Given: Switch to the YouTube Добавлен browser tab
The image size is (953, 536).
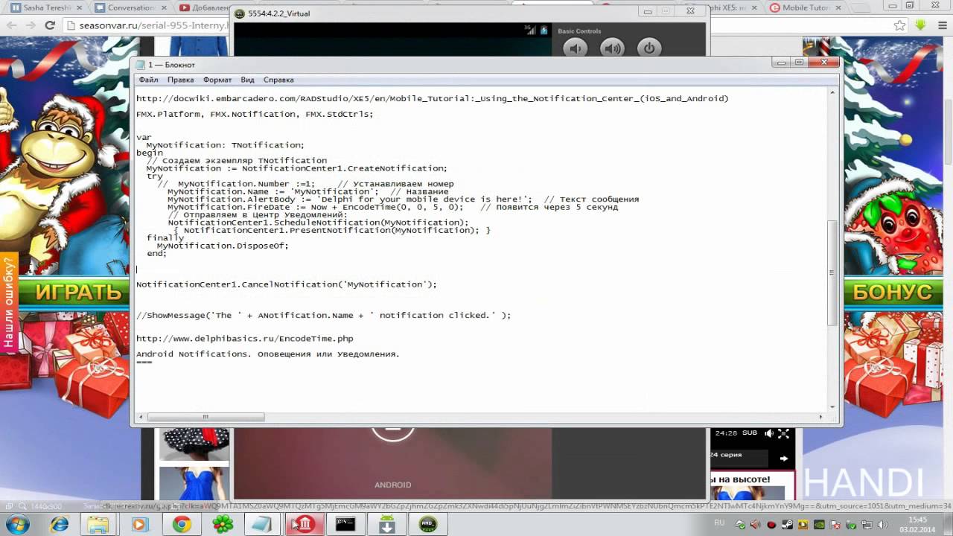Looking at the screenshot, I should coord(204,7).
